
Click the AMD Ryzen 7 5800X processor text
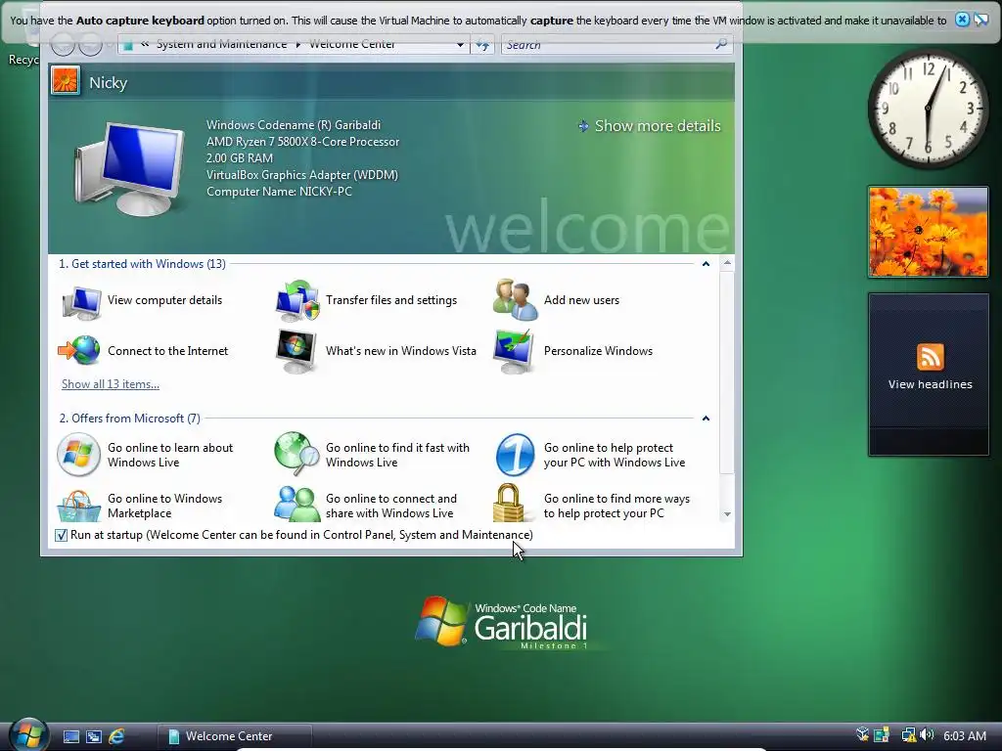pyautogui.click(x=303, y=142)
